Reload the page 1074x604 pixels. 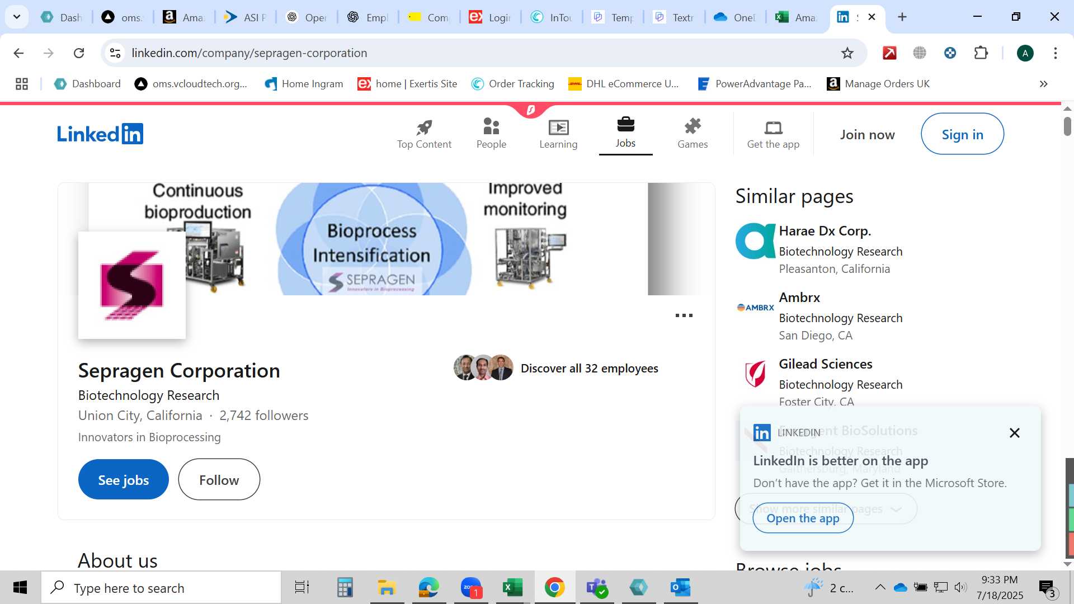click(79, 53)
